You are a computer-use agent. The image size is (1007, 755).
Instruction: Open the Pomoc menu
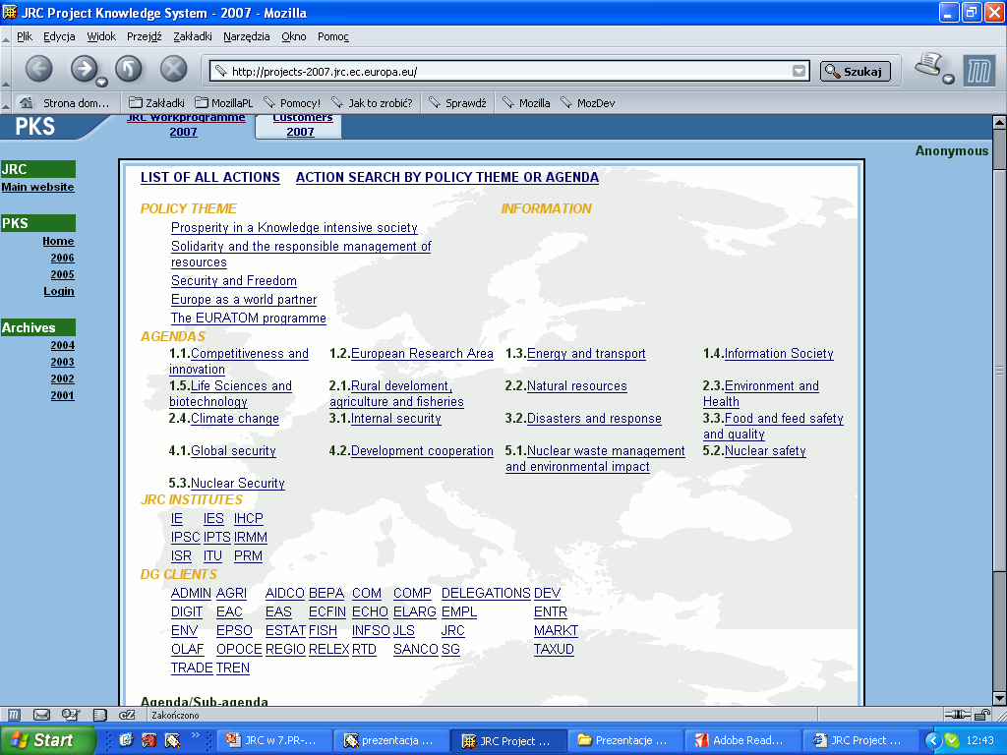tap(332, 36)
